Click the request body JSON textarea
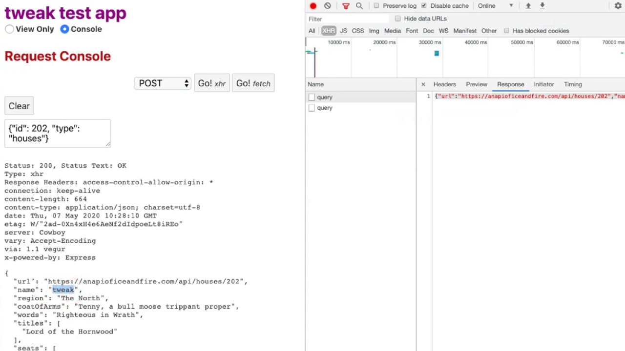The width and height of the screenshot is (625, 351). [x=58, y=134]
